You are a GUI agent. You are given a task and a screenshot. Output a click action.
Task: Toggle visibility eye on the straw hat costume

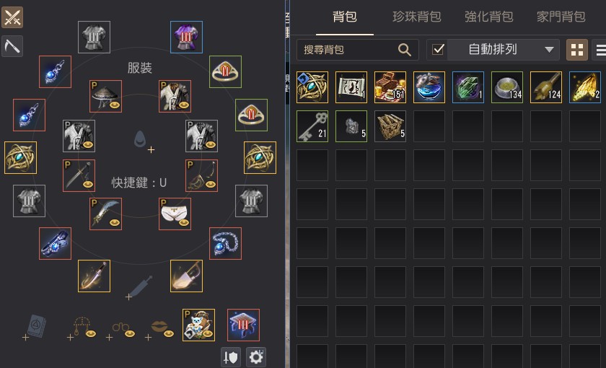pyautogui.click(x=114, y=105)
